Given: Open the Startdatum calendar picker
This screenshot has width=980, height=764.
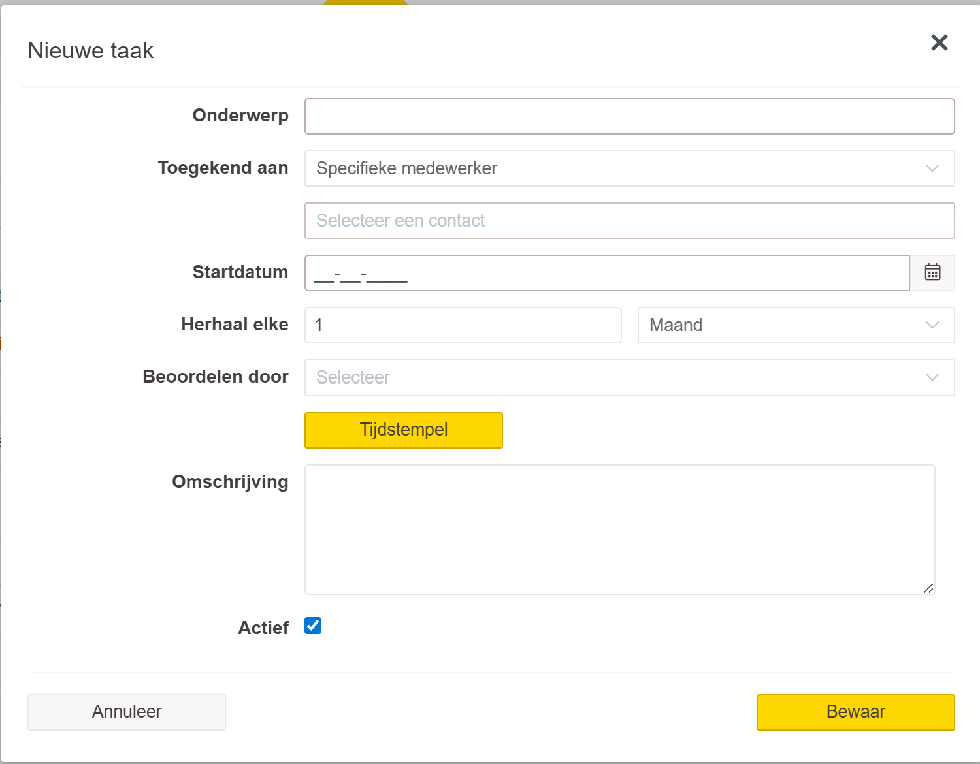Looking at the screenshot, I should tap(932, 272).
